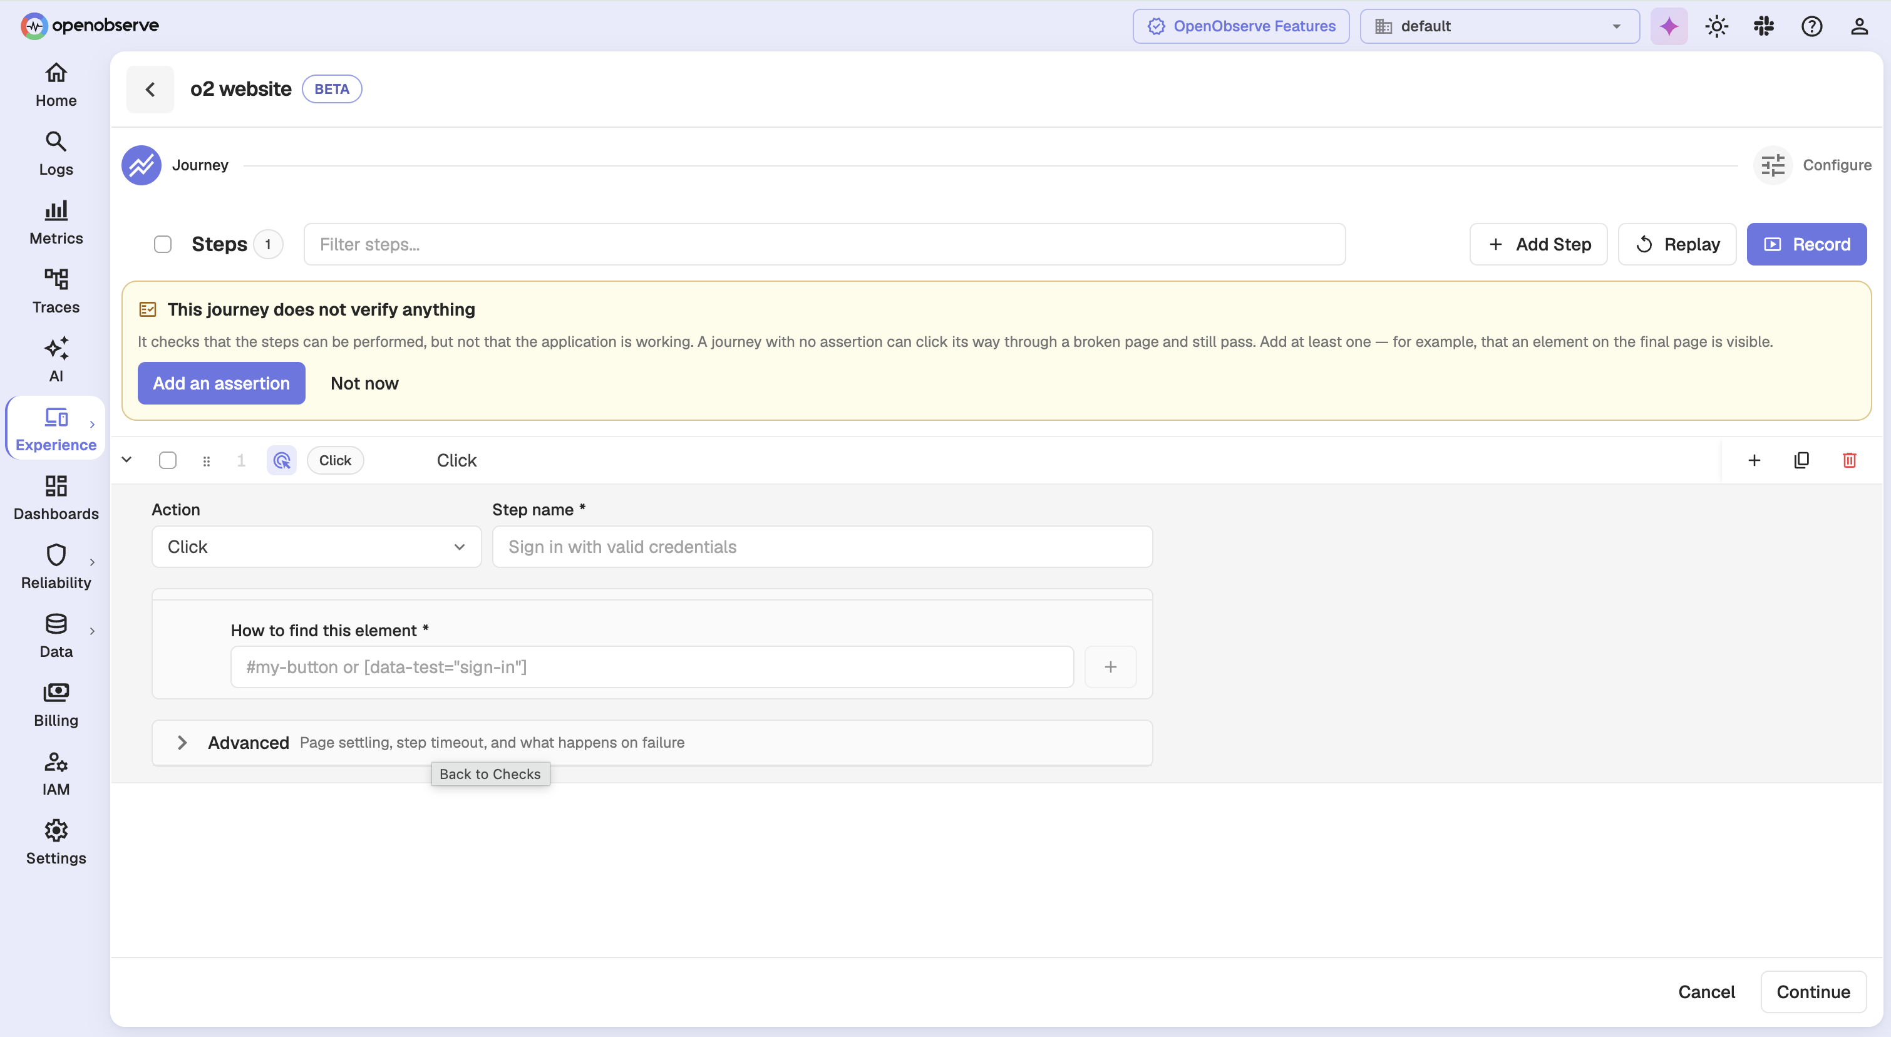Open the IAM section
The height and width of the screenshot is (1037, 1891).
(56, 775)
